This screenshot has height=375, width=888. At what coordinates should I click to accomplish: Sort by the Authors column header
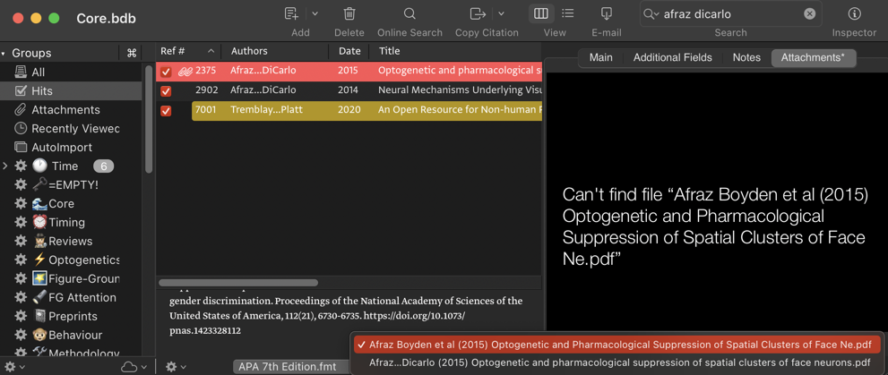click(x=275, y=51)
